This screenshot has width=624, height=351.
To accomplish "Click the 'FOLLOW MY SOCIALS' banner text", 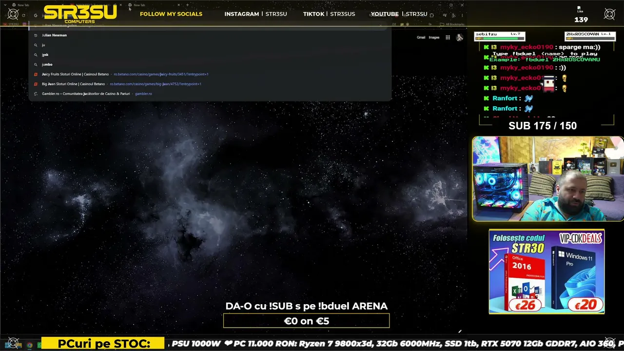I will coord(171,14).
